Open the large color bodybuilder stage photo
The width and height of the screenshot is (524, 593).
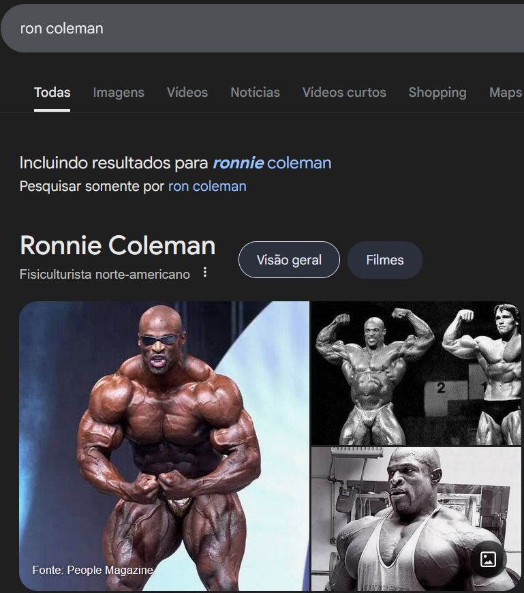pos(164,446)
